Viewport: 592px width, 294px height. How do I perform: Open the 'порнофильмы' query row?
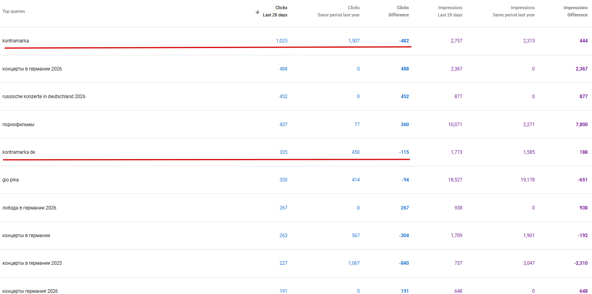click(296, 125)
